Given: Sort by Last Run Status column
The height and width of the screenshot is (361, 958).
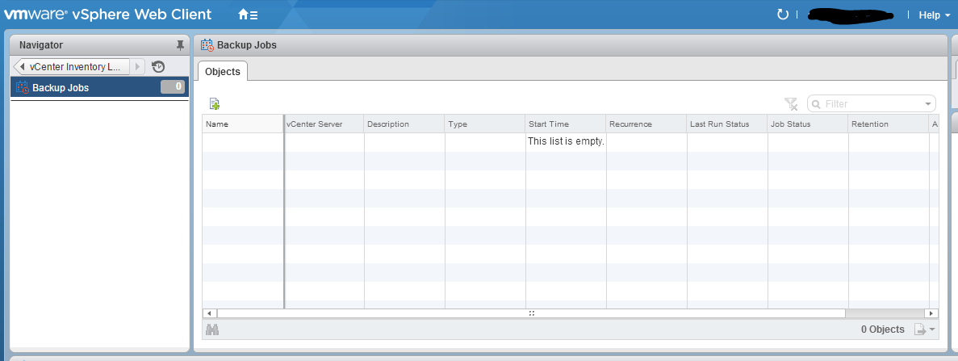Looking at the screenshot, I should point(726,124).
